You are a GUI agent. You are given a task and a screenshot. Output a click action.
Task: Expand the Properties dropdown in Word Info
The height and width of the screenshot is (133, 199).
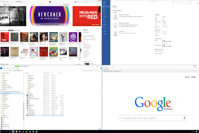[x=157, y=15]
